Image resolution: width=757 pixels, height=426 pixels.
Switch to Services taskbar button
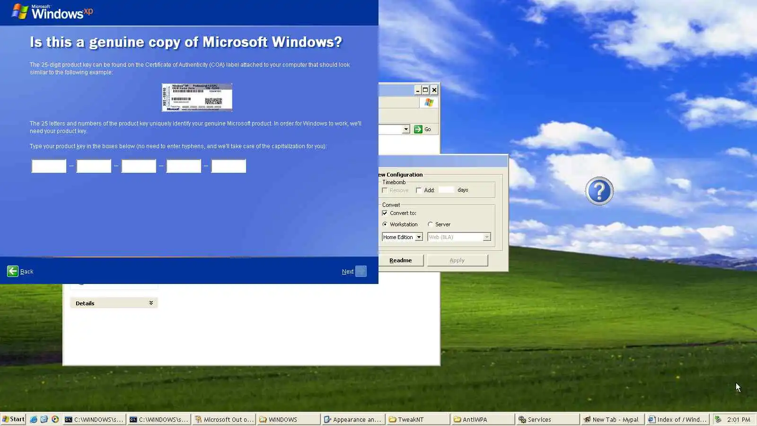(x=548, y=419)
